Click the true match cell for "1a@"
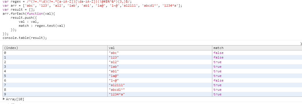Image resolution: width=302 pixels, height=104 pixels. pyautogui.click(x=257, y=76)
